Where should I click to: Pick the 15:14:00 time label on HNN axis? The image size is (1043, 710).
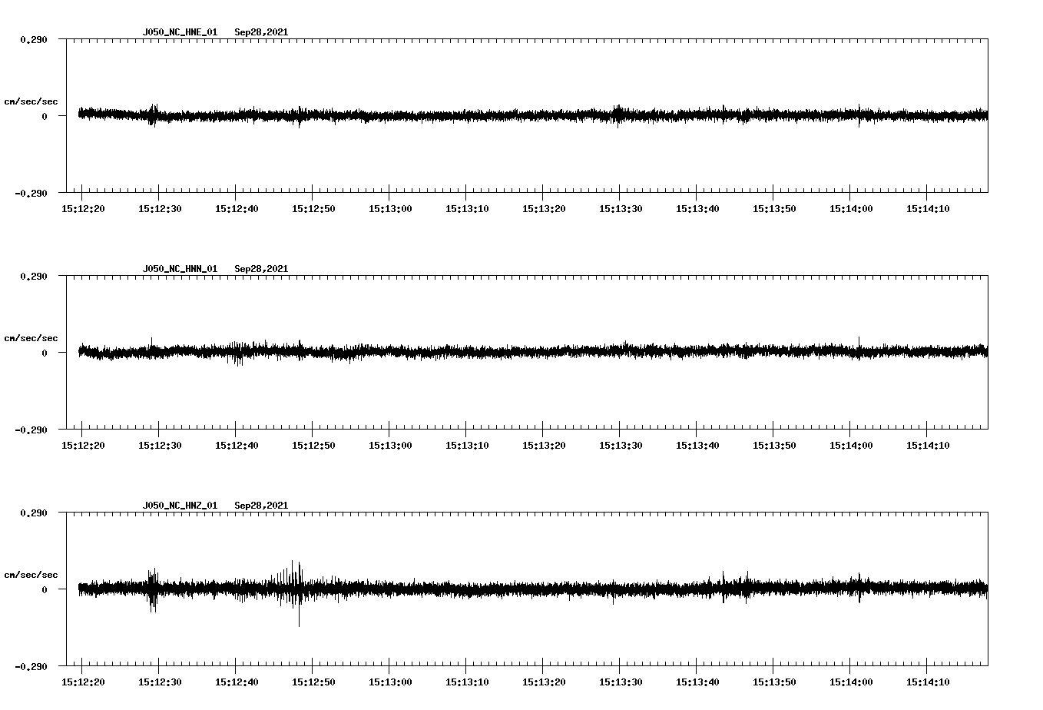[851, 446]
